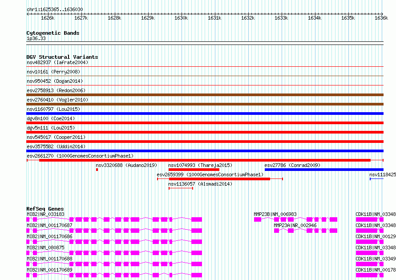This screenshot has width=396, height=280.
Task: Open the DGV Structural Variants track title
Action: (x=62, y=57)
